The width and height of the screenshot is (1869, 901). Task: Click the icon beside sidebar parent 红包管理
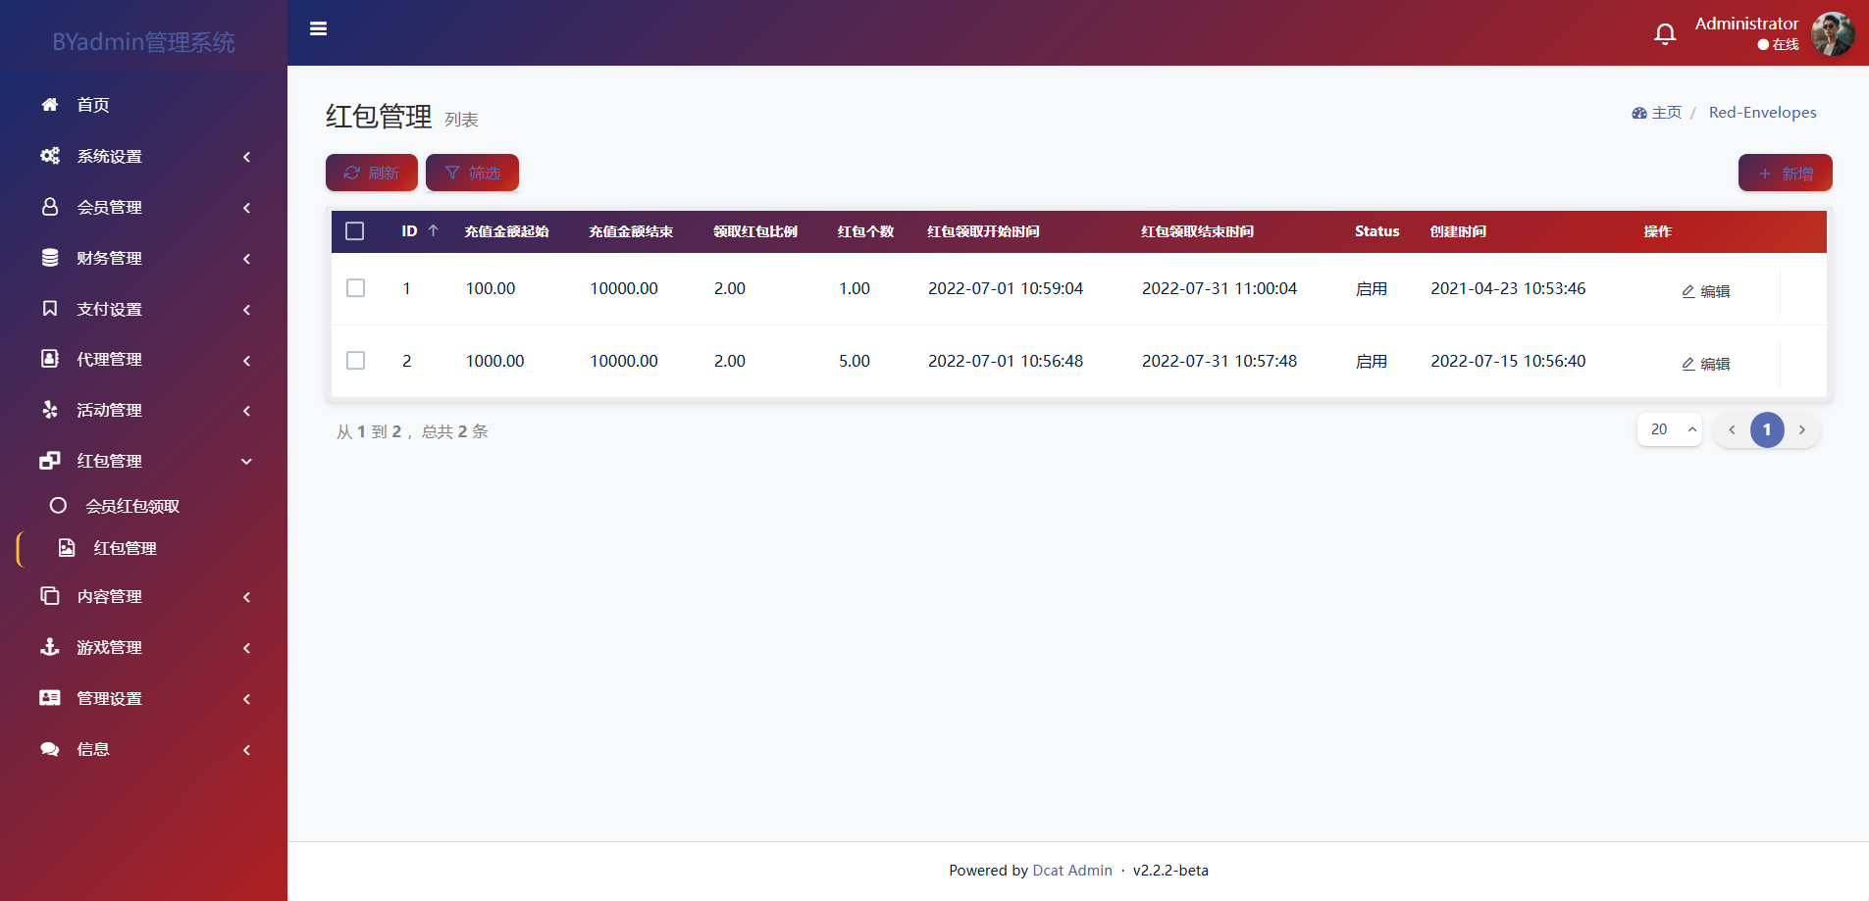(50, 461)
